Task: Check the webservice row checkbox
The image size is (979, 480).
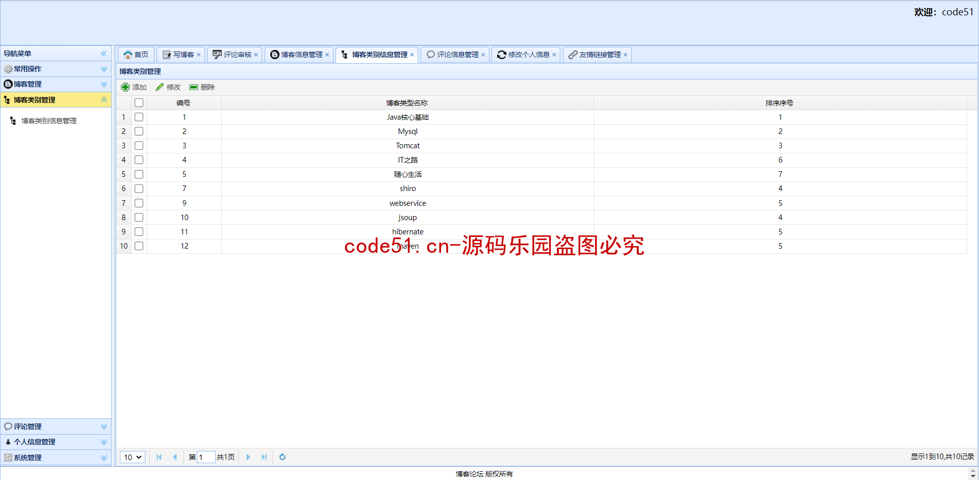Action: [139, 203]
